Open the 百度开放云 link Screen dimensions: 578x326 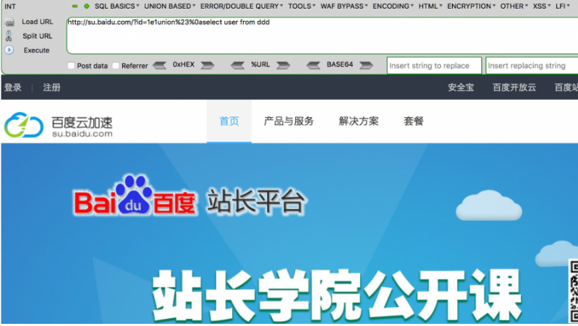pos(514,87)
